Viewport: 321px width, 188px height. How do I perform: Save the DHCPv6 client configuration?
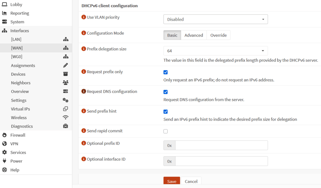(171, 181)
